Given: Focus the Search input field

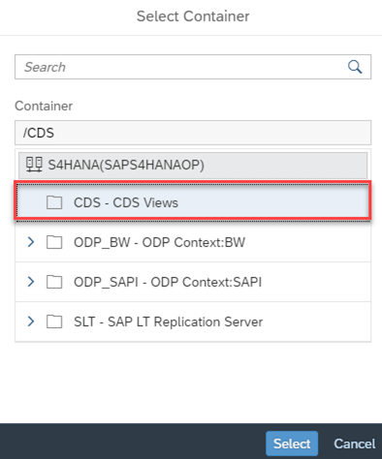Looking at the screenshot, I should click(193, 67).
